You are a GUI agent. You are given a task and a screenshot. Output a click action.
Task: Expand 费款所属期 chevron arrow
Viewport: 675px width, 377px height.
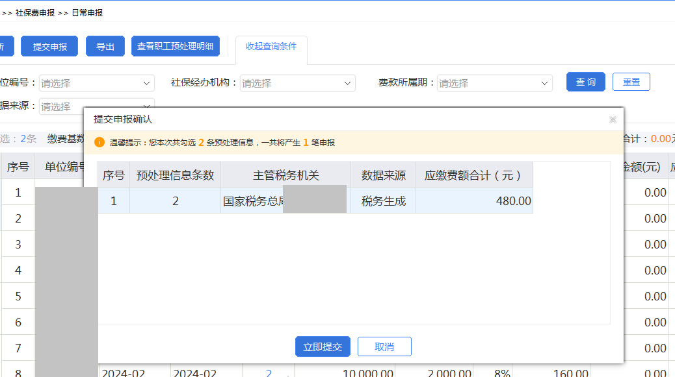544,83
